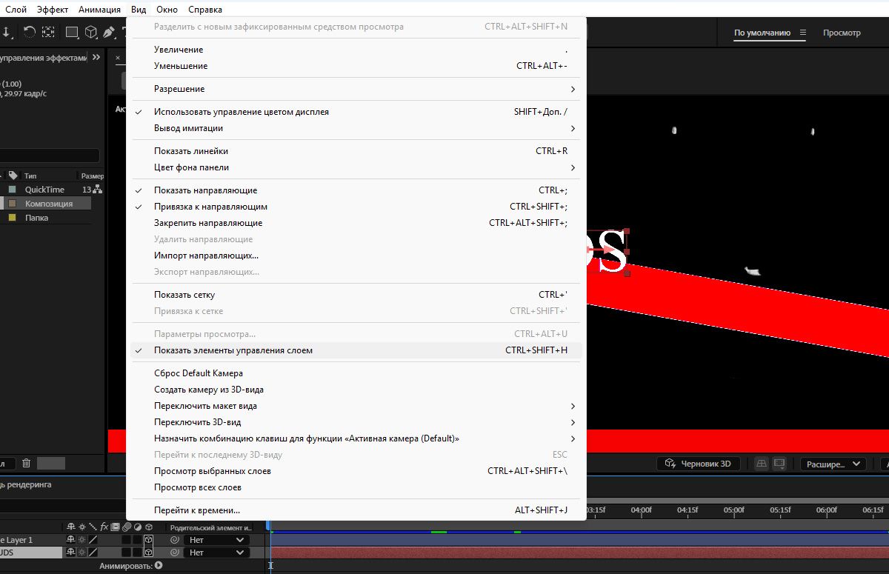This screenshot has width=889, height=574.
Task: Uncheck Показать элементы управления слоем
Action: [356, 350]
